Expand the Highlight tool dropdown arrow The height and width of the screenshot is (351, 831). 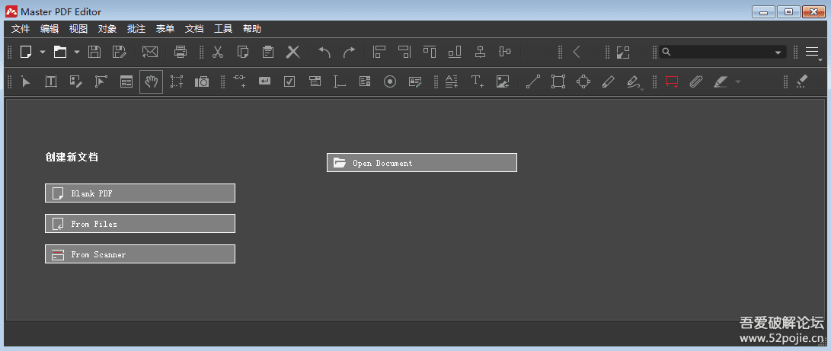tap(737, 81)
